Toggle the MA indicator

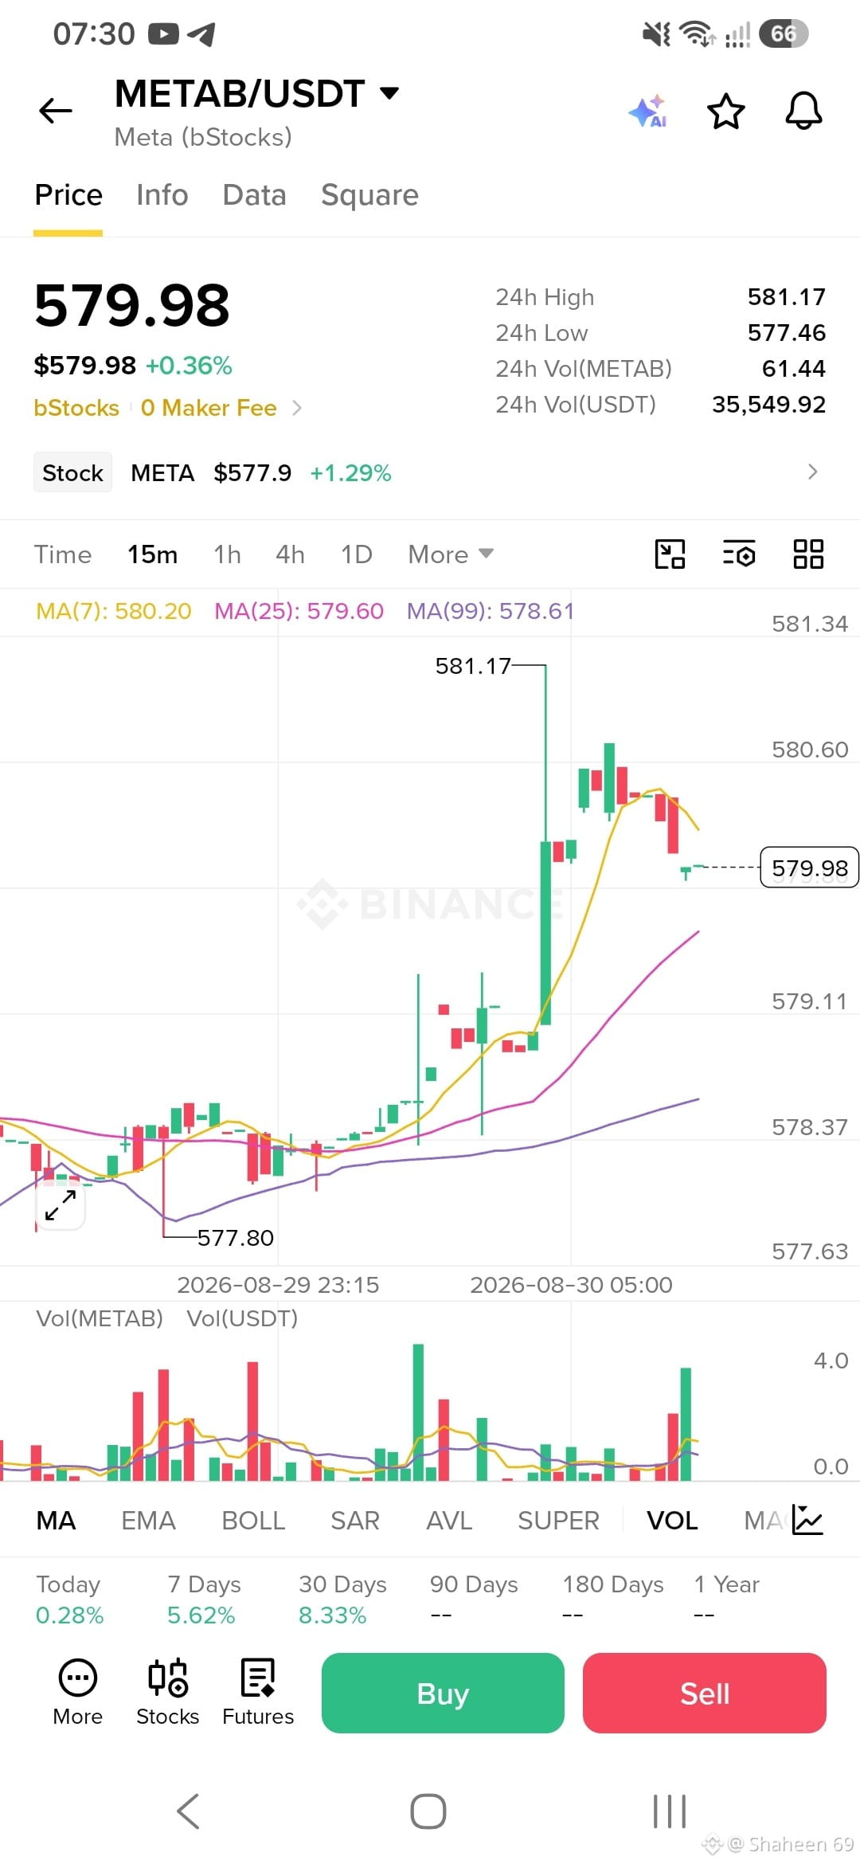(56, 1520)
